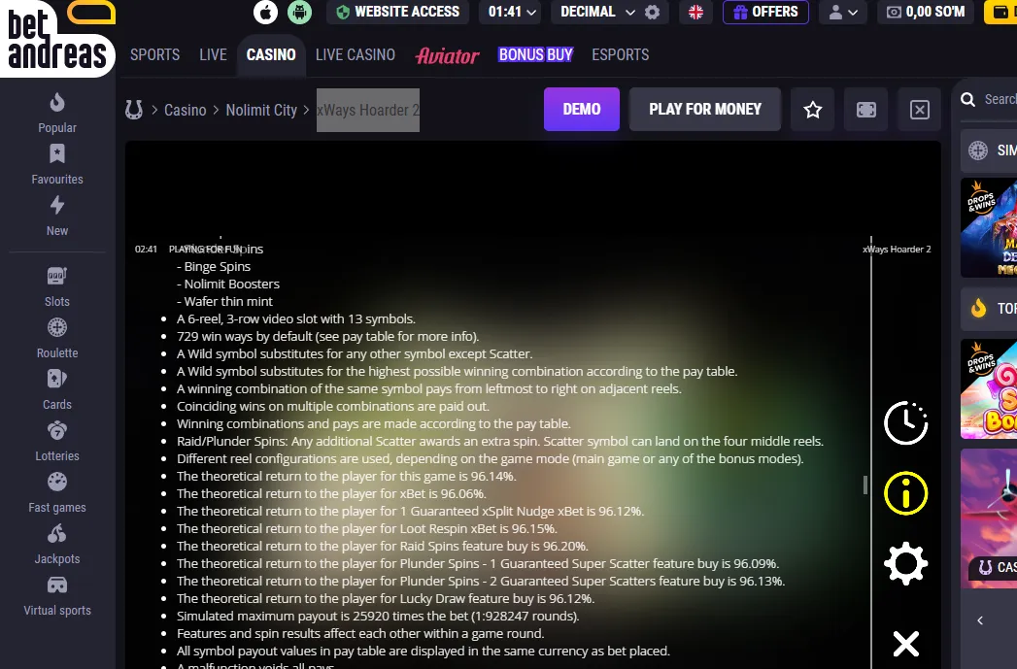This screenshot has height=669, width=1017.
Task: Open the Android app download icon
Action: tap(299, 13)
